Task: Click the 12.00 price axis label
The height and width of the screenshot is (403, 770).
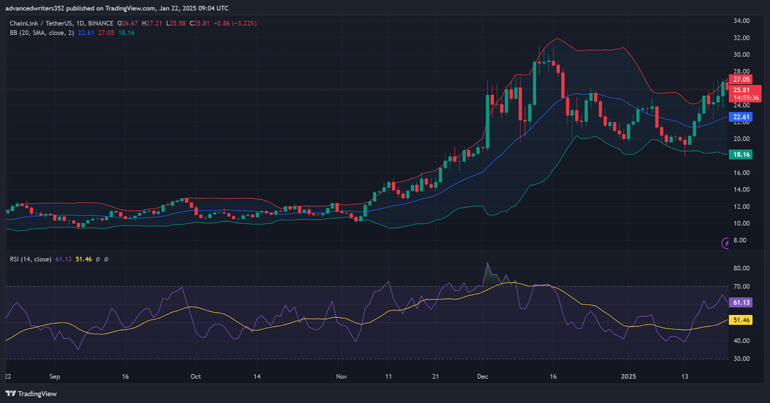Action: coord(741,207)
